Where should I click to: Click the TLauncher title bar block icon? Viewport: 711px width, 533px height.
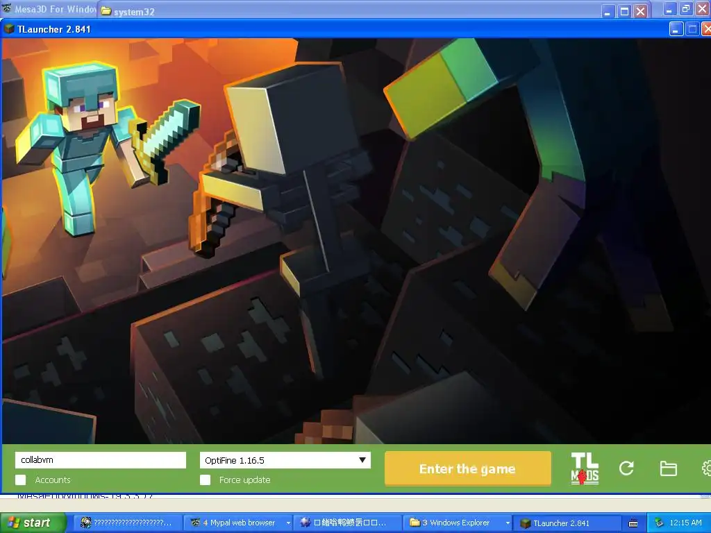[9, 29]
